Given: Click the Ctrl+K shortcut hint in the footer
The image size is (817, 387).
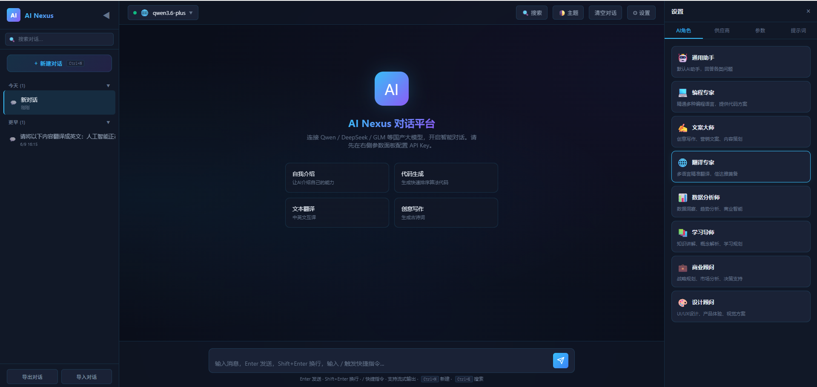Looking at the screenshot, I should pyautogui.click(x=464, y=379).
